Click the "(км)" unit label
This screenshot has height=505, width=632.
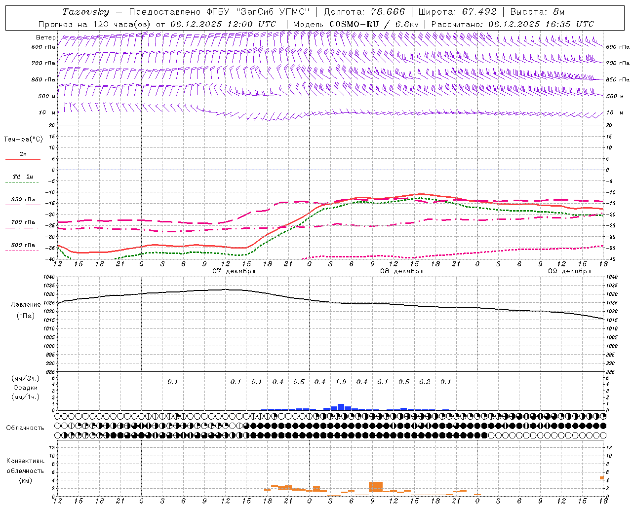pyautogui.click(x=25, y=480)
